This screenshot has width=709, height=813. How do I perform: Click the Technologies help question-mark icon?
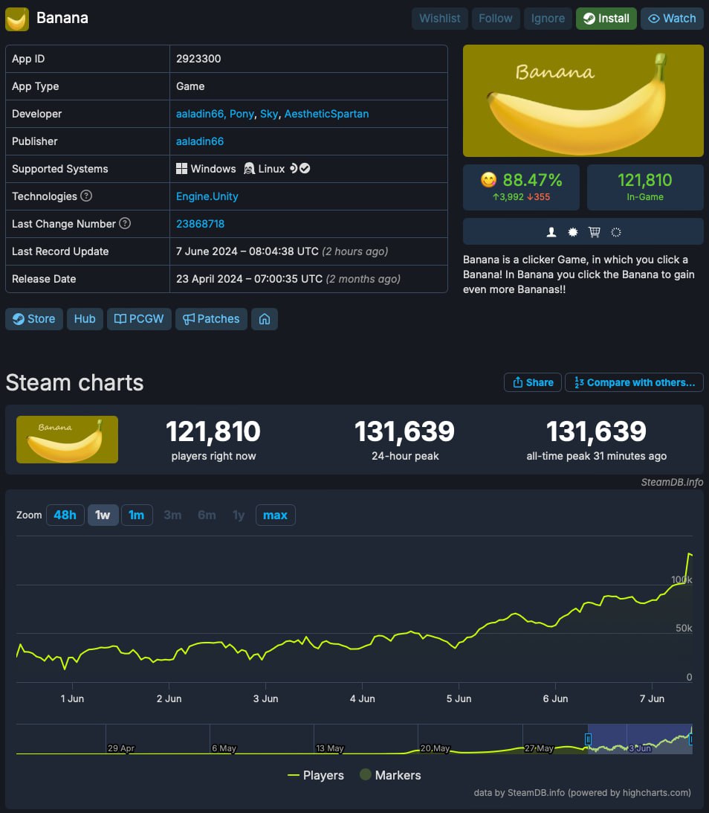(86, 196)
